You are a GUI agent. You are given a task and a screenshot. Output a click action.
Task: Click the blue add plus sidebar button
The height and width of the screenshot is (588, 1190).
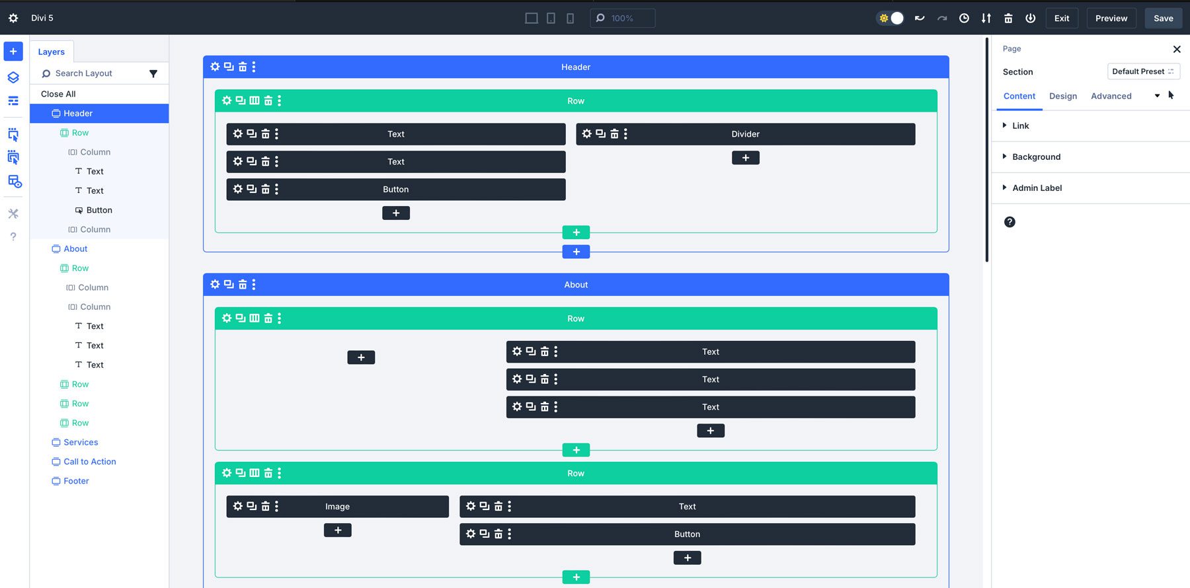[13, 52]
